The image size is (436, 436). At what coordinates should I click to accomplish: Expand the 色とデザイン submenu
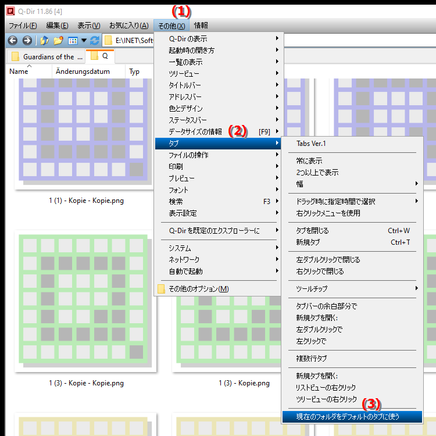pos(218,109)
